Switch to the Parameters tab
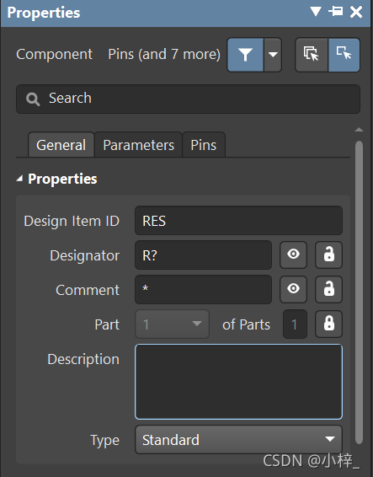 tap(139, 145)
